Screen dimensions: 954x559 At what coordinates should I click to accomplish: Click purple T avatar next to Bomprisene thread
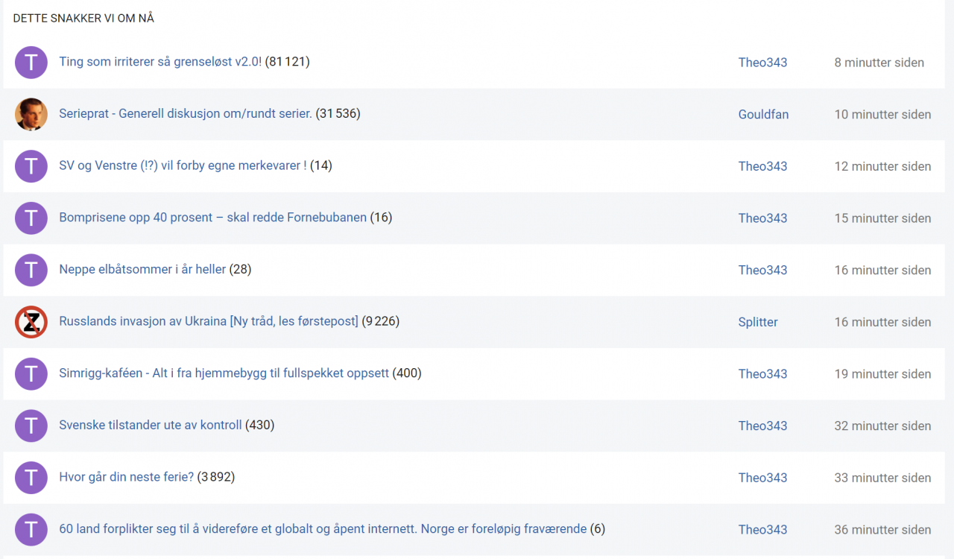click(31, 218)
